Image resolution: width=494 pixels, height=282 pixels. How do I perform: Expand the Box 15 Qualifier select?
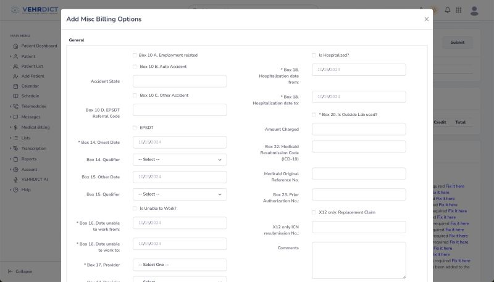pos(180,194)
